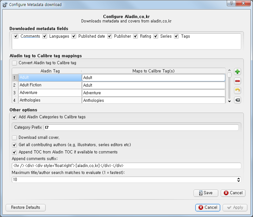This screenshot has height=217, width=253.
Task: Enable Convert Aladin tag to Calibre tag
Action: tap(14, 63)
